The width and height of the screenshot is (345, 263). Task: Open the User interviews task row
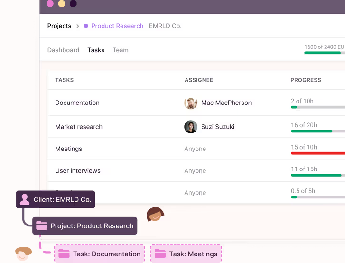coord(196,171)
